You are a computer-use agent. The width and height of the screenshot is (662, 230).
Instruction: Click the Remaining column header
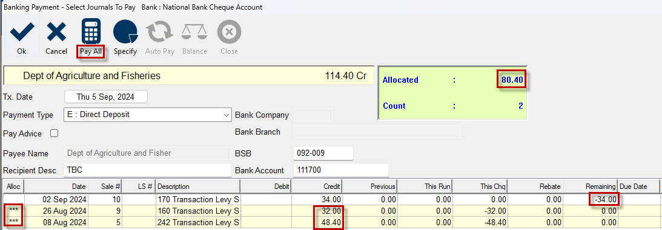pyautogui.click(x=590, y=187)
